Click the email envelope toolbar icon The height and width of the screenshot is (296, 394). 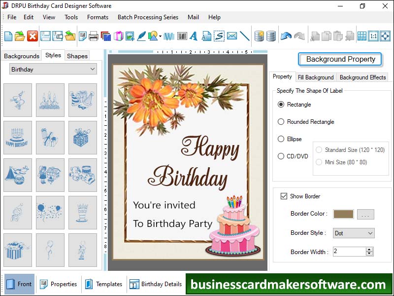(231, 36)
